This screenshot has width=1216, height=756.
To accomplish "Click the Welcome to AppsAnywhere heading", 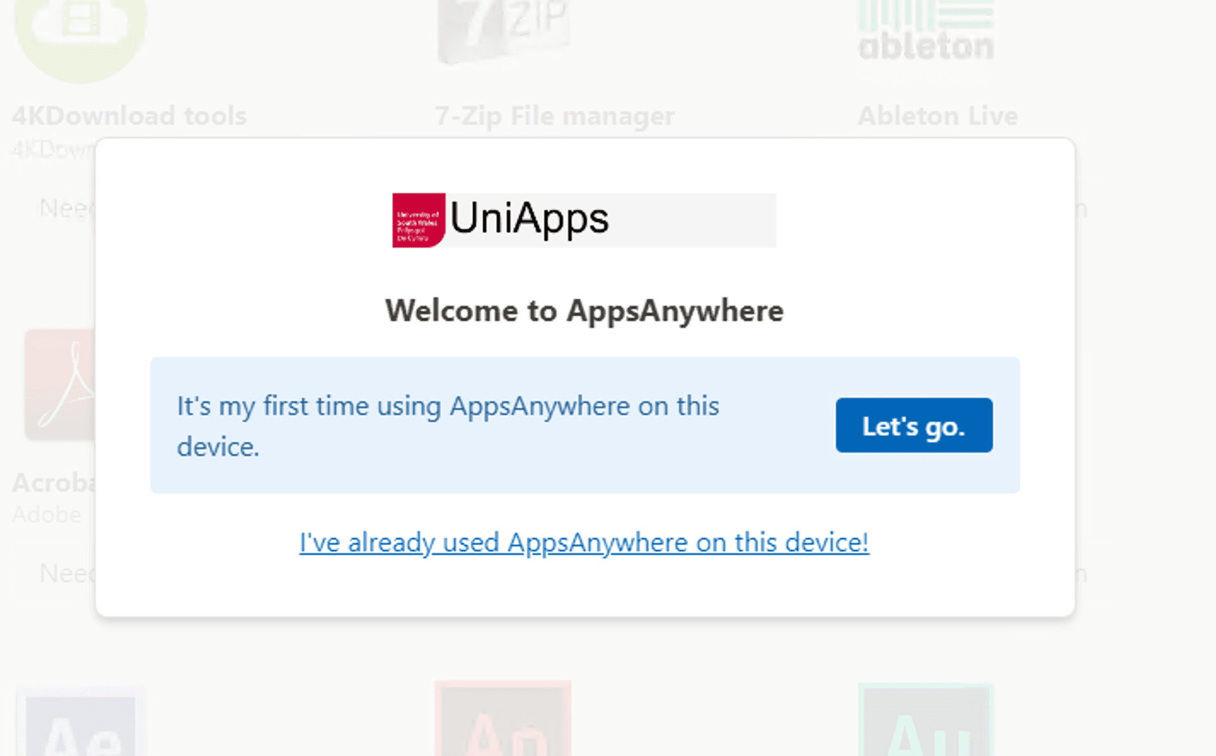I will 585,311.
